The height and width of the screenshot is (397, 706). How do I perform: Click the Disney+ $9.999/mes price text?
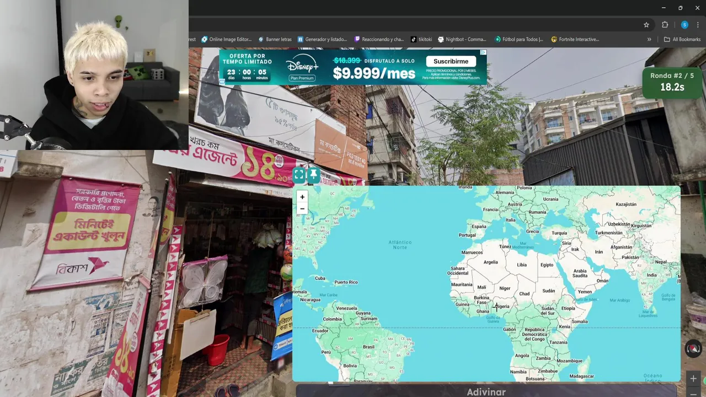pyautogui.click(x=373, y=73)
